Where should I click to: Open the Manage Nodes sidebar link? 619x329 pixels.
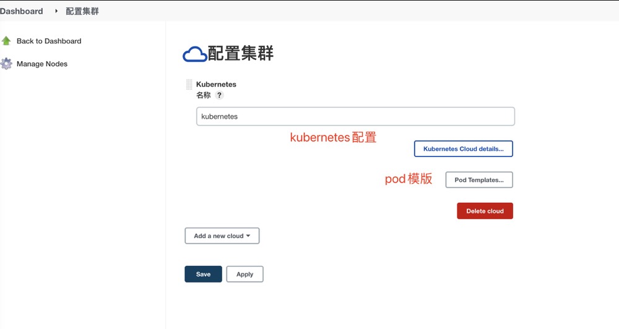click(x=42, y=64)
